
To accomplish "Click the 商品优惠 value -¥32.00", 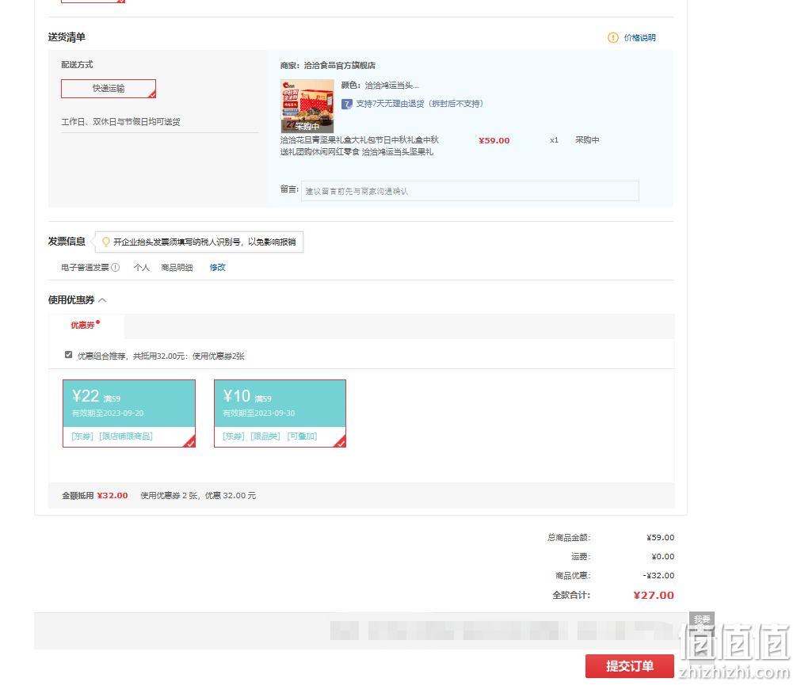I will point(658,576).
